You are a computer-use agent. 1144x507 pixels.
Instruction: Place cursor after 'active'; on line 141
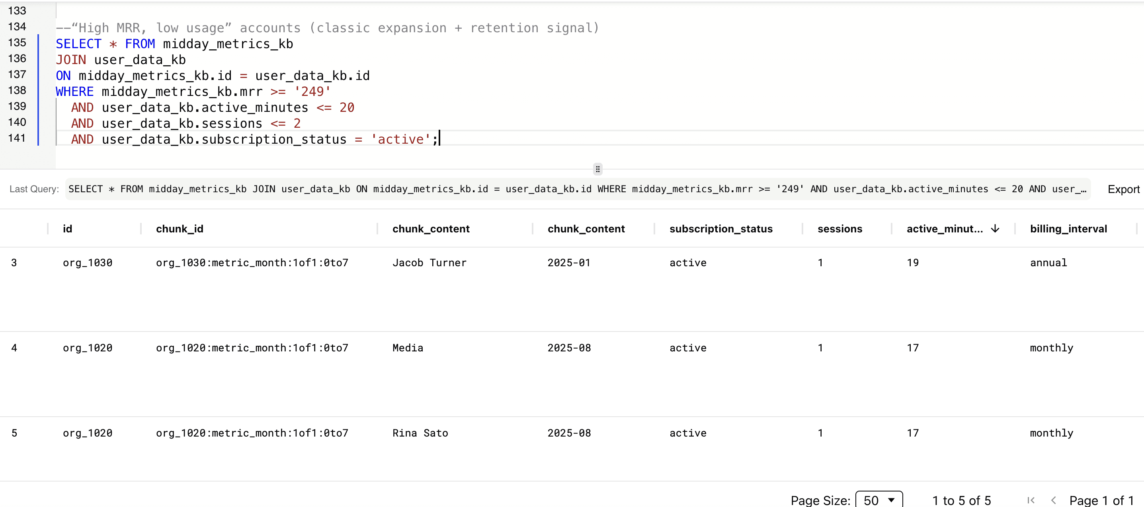[438, 139]
